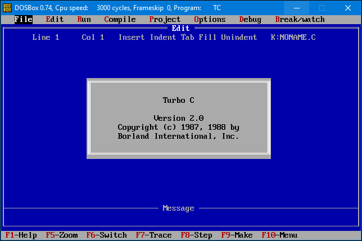362x241 pixels.
Task: Click F9-Make in the bottom bar
Action: click(x=237, y=235)
